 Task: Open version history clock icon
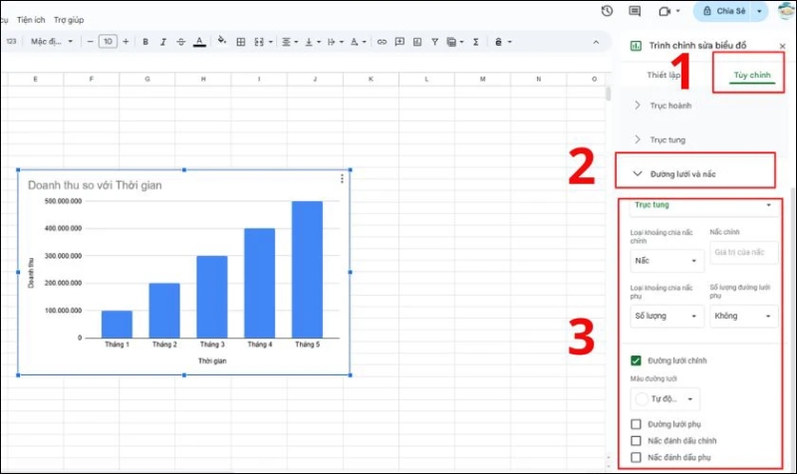click(x=608, y=11)
